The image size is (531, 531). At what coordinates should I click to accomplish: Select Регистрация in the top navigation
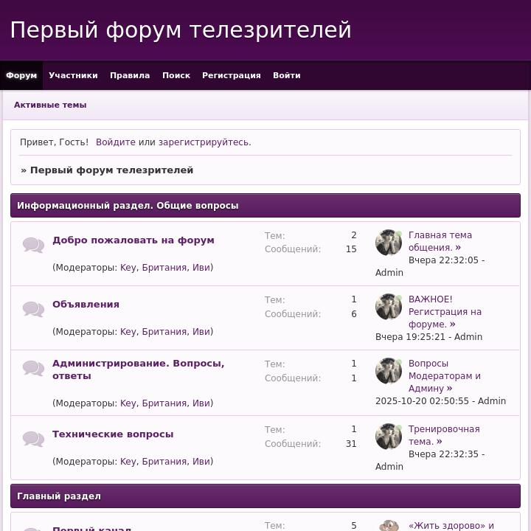tap(232, 75)
